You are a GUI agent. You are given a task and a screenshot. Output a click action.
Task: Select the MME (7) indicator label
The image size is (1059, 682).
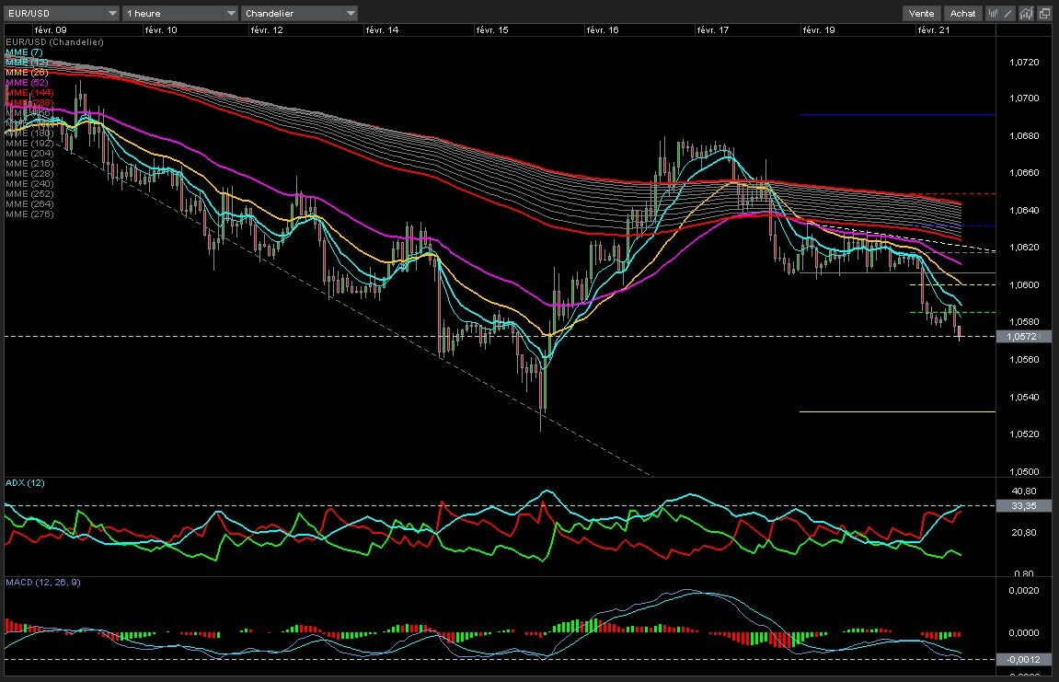coord(24,52)
